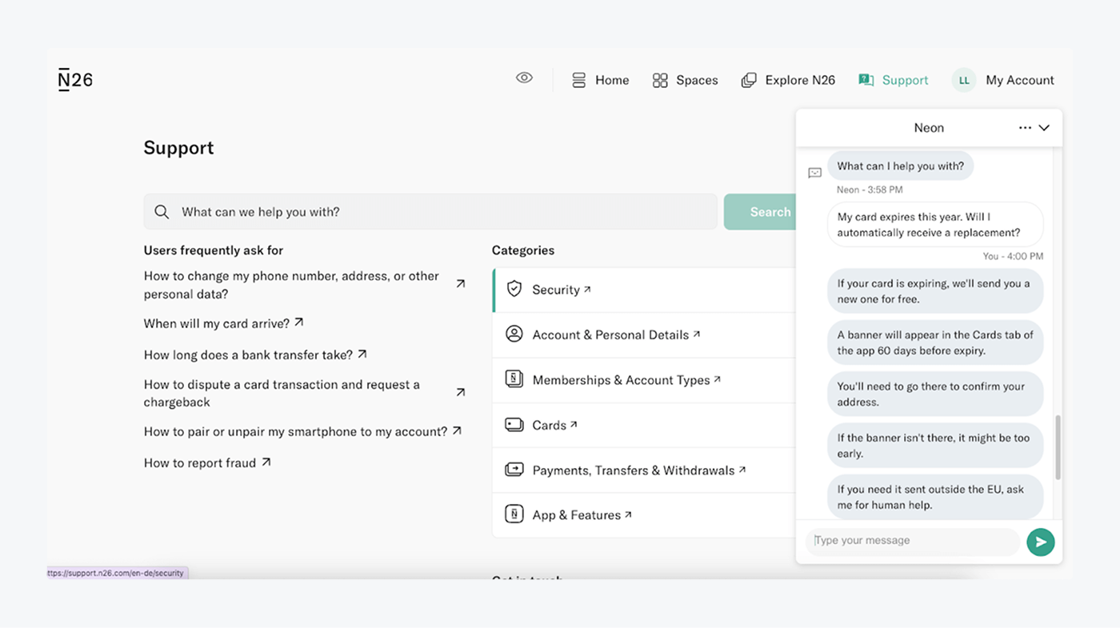
Task: Click the Payments, Transfers & Withdrawals icon
Action: click(514, 470)
